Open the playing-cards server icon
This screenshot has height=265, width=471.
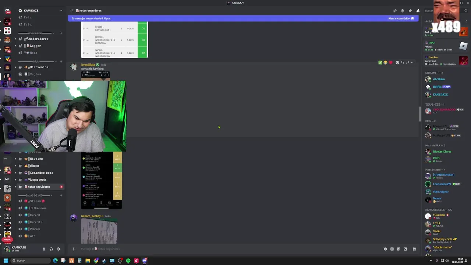pyautogui.click(x=7, y=31)
